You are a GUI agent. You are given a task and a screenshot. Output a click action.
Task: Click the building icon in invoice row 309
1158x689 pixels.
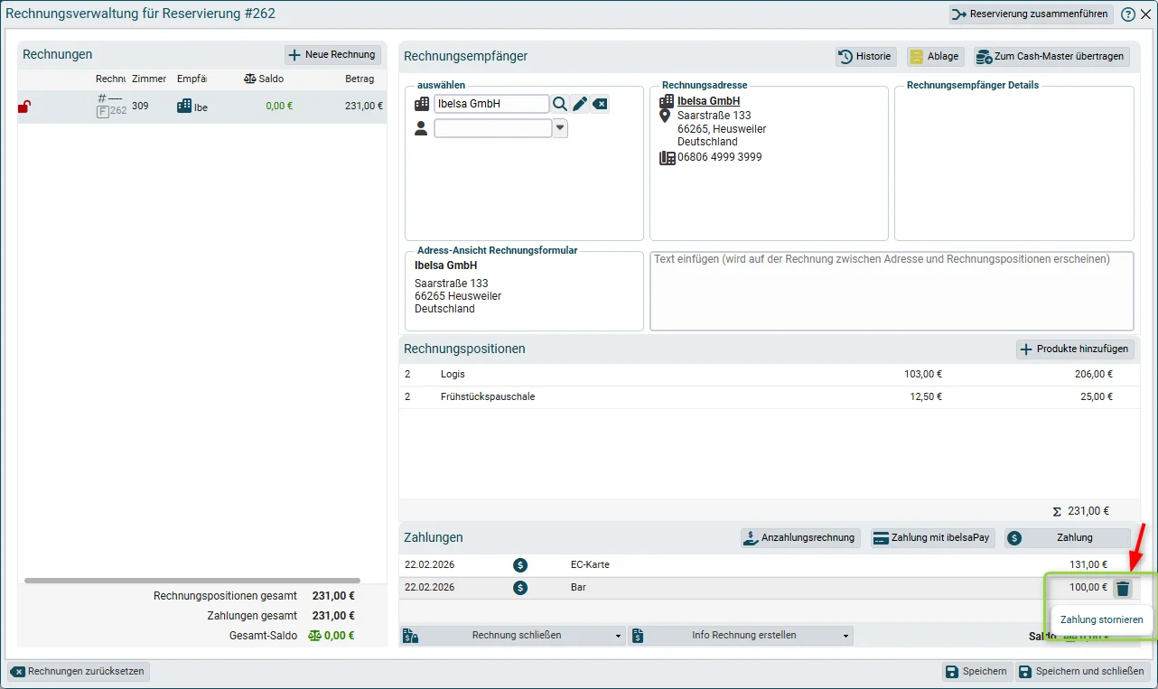pos(184,106)
